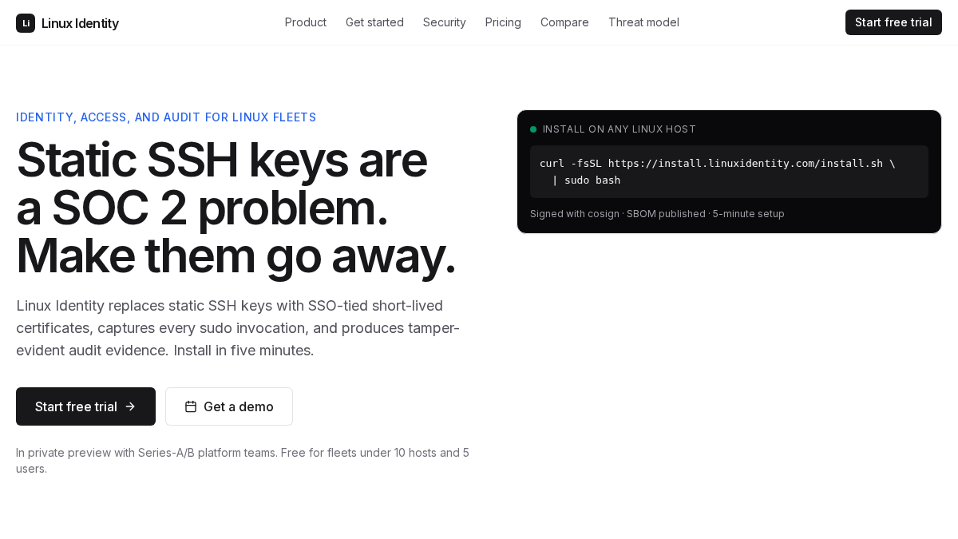Image resolution: width=958 pixels, height=539 pixels.
Task: Click the arrow icon in the hero trial button
Action: pyautogui.click(x=130, y=406)
